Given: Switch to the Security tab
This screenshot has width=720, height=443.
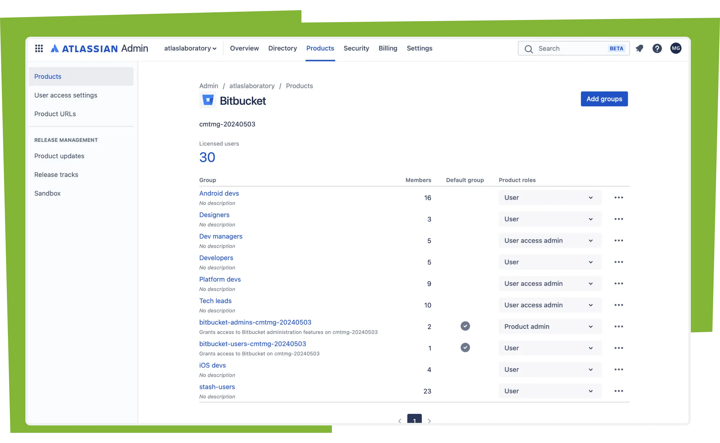Looking at the screenshot, I should tap(356, 48).
